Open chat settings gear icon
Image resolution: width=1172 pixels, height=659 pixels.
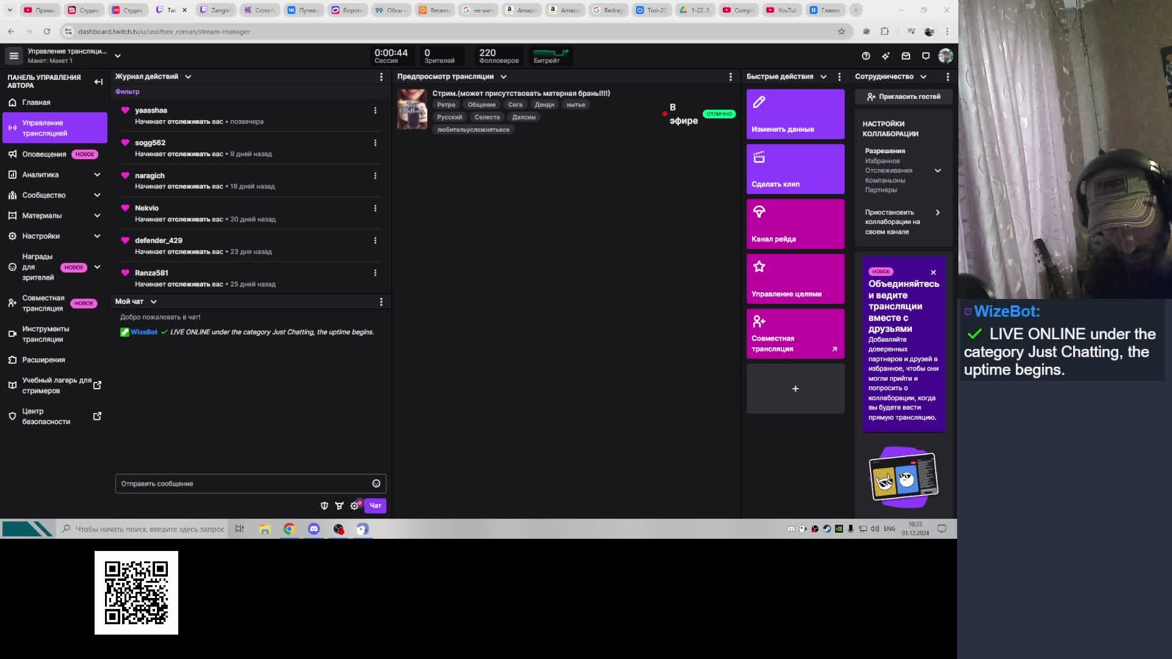[354, 506]
